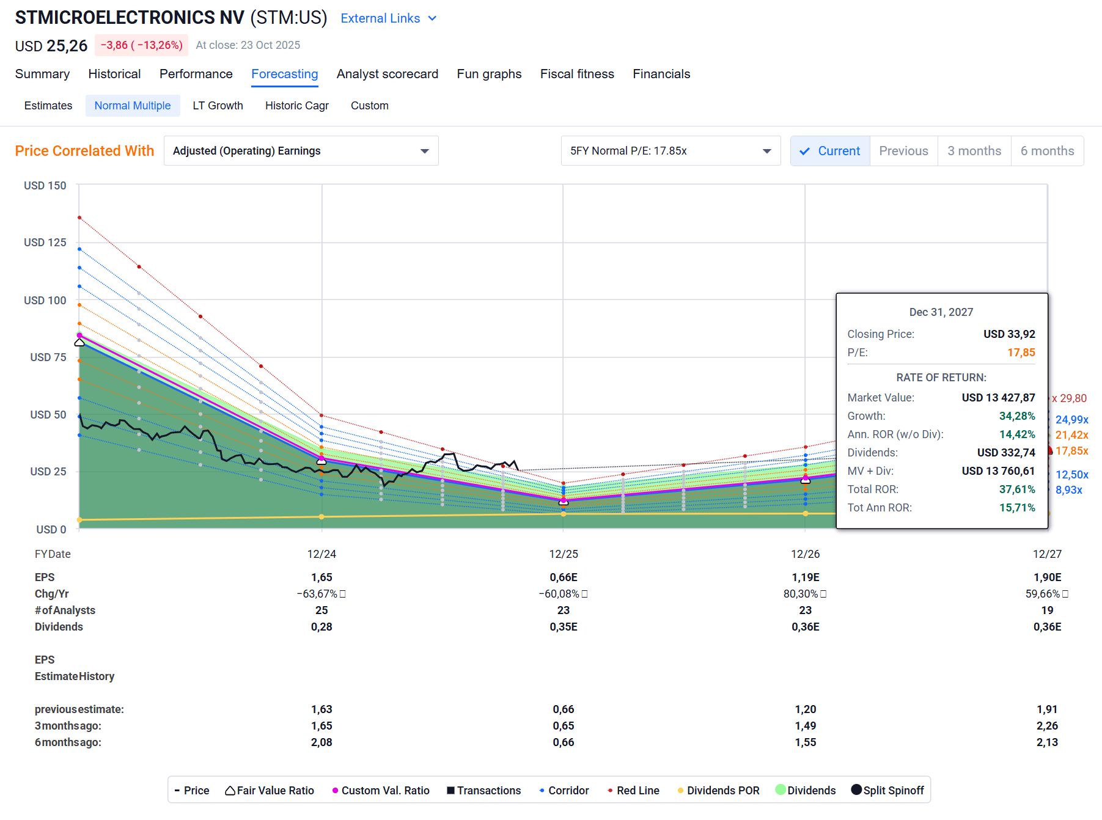Select the Forecasting tab

285,74
